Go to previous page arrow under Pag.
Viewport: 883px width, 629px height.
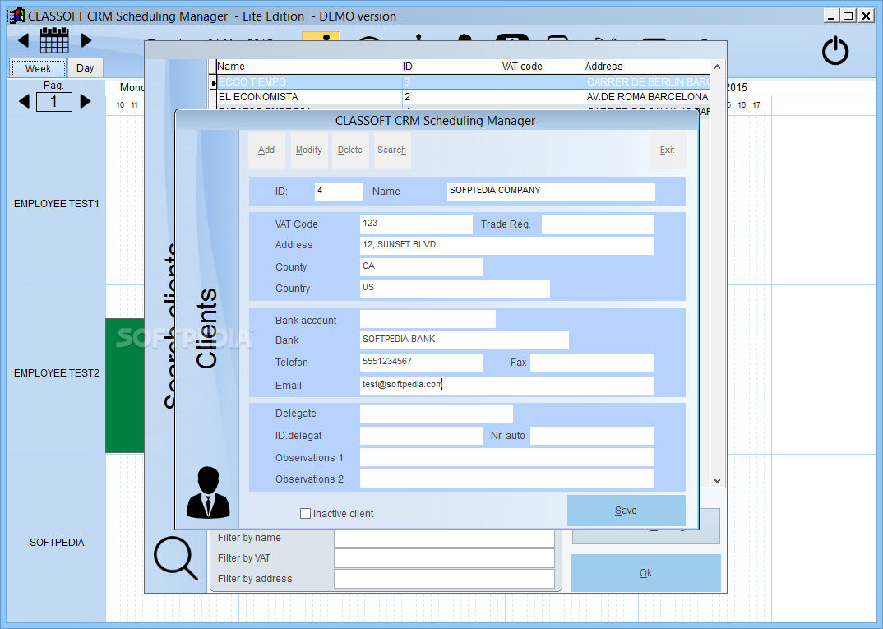(x=24, y=101)
